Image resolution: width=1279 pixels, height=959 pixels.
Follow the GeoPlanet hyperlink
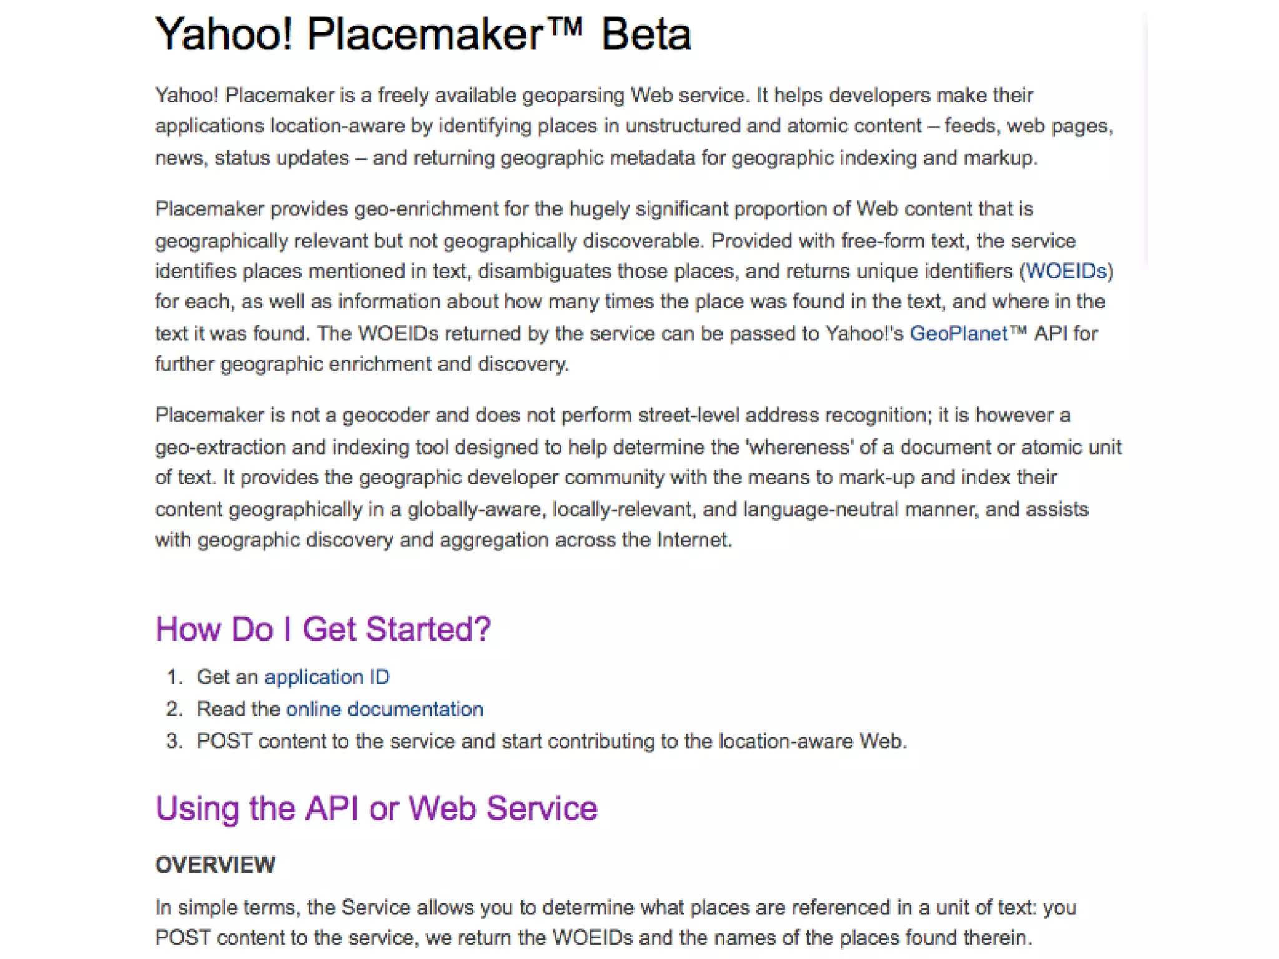click(x=959, y=333)
